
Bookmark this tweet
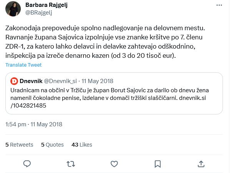(158, 164)
